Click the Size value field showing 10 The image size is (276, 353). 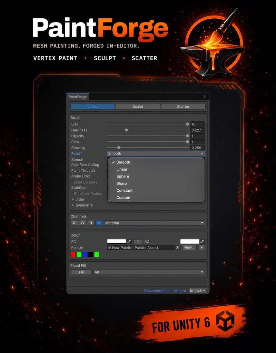pos(197,124)
